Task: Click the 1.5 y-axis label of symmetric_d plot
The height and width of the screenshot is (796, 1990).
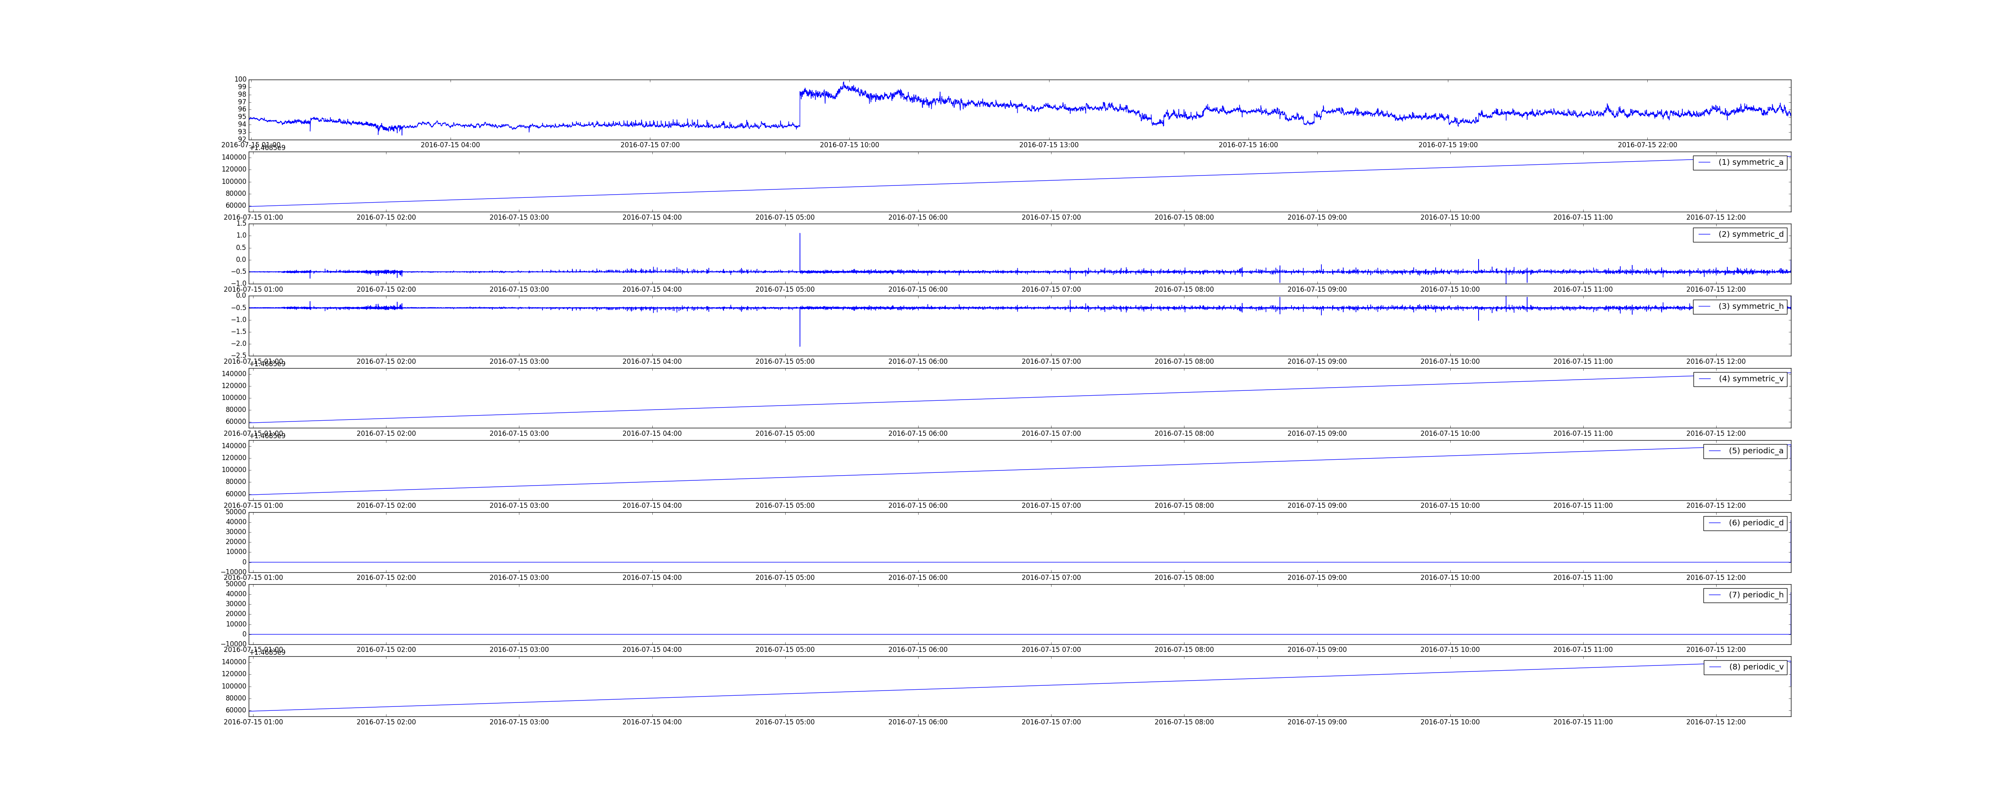Action: coord(242,224)
